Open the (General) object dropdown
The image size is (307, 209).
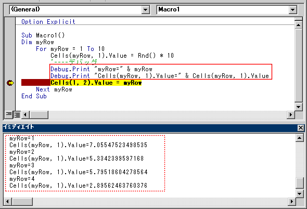[146, 9]
